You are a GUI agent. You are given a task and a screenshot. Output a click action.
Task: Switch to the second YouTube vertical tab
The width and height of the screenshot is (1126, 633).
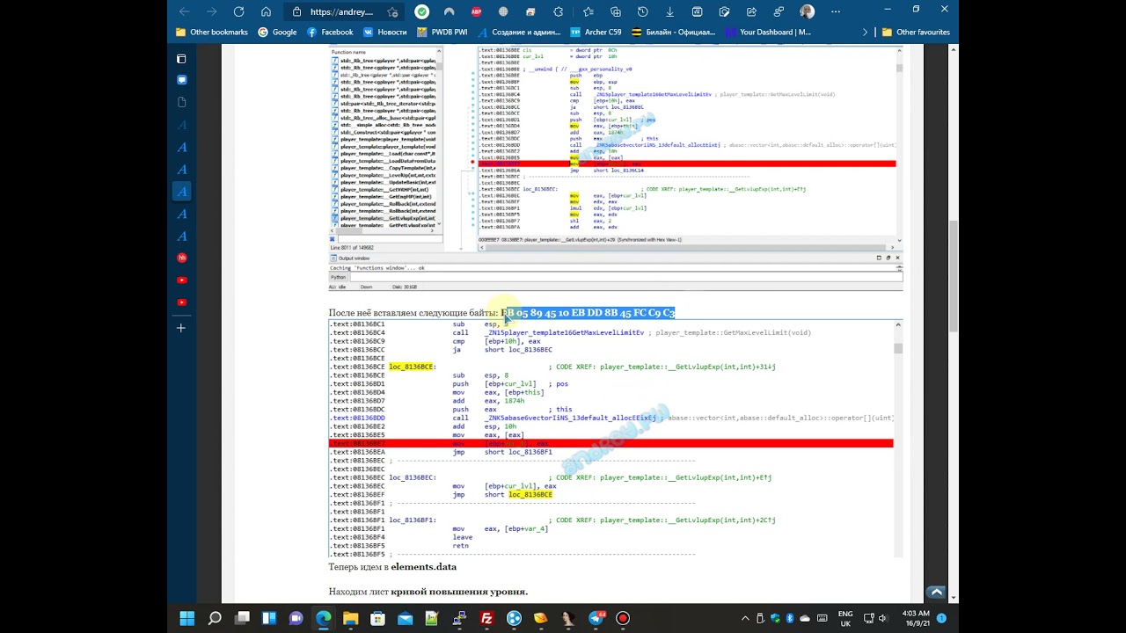[x=181, y=302]
